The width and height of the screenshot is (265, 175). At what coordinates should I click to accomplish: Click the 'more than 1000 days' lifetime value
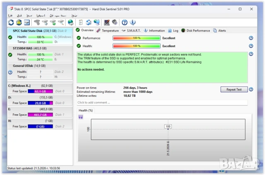click(138, 92)
